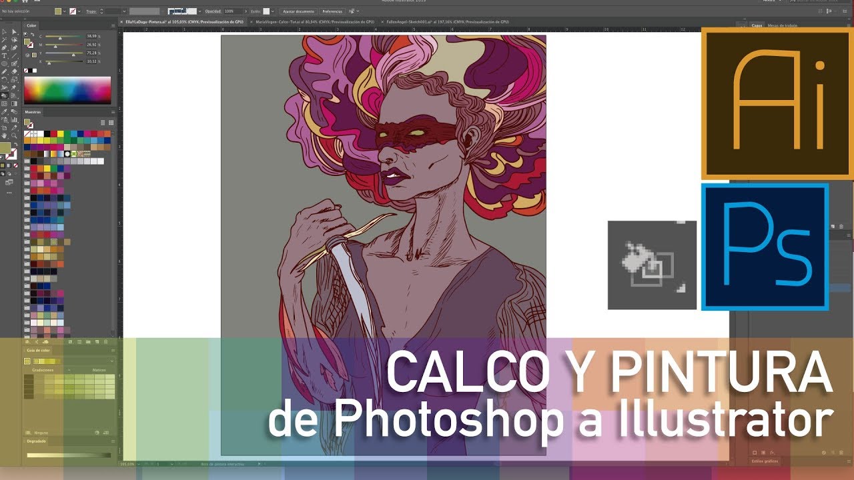Select the Muestras panel tab
854x480 pixels.
click(x=33, y=112)
